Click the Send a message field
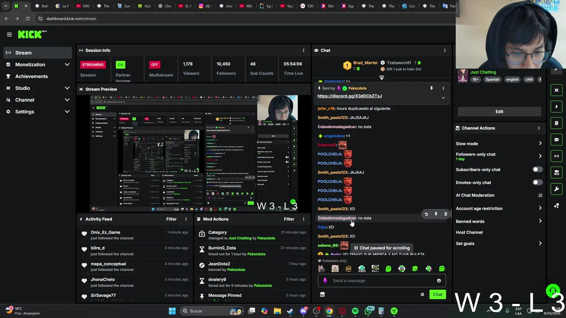Image resolution: width=566 pixels, height=318 pixels. pyautogui.click(x=382, y=280)
